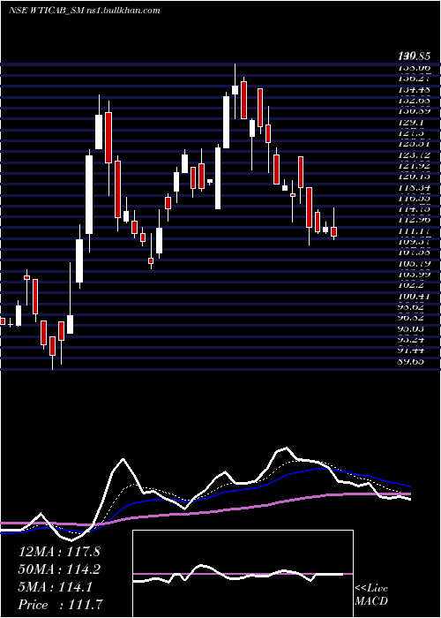Click the 136.27 price axis label

[414, 79]
